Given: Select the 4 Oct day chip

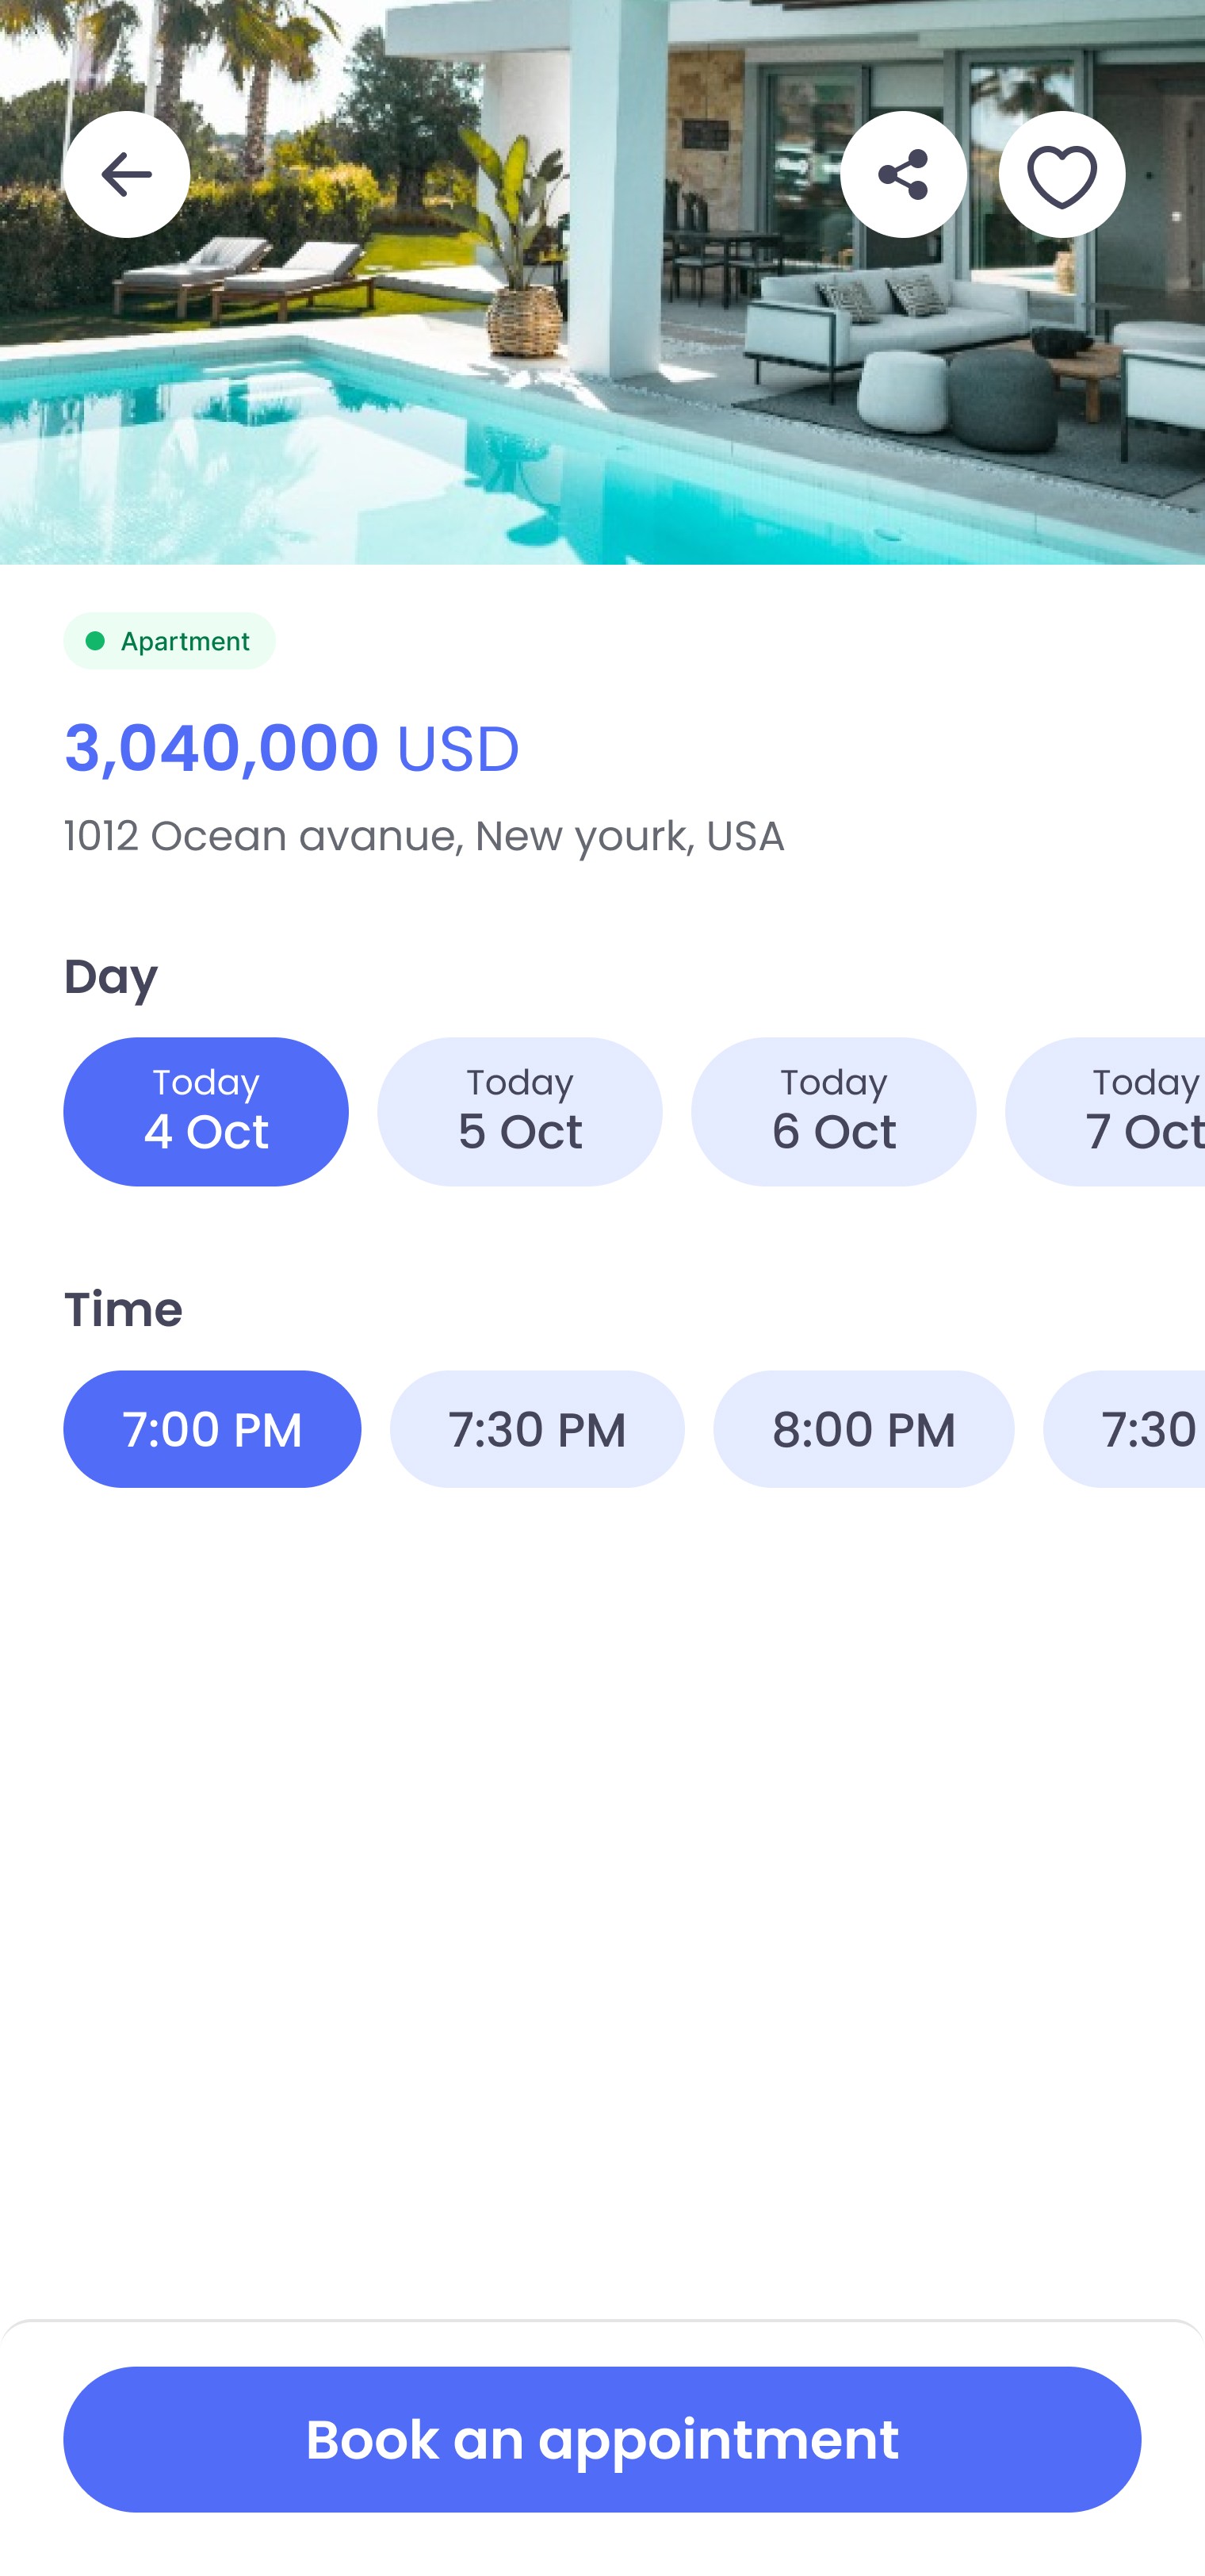Looking at the screenshot, I should point(206,1111).
